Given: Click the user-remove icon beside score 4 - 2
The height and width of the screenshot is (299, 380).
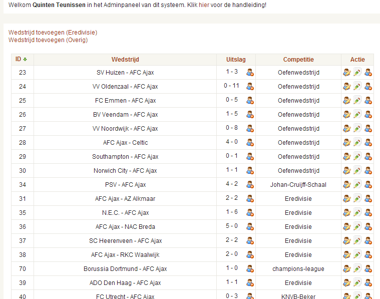Looking at the screenshot, I should (250, 184).
